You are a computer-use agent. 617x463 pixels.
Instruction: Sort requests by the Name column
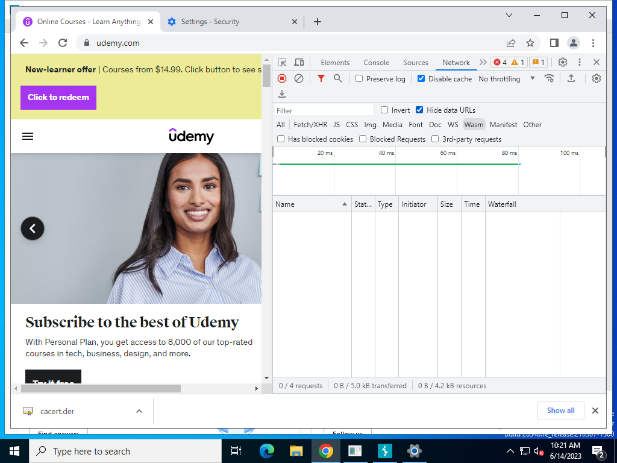coord(312,204)
